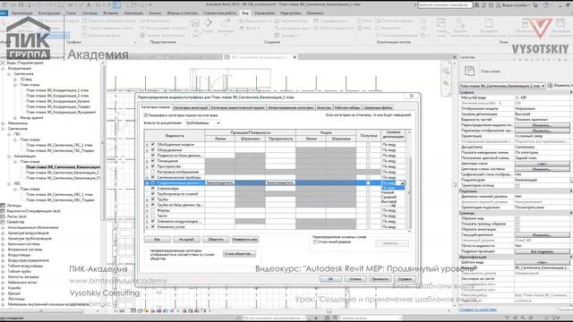573x322 pixels.
Task: Click the Линии Переопределить cell in selected row
Action: (x=219, y=182)
